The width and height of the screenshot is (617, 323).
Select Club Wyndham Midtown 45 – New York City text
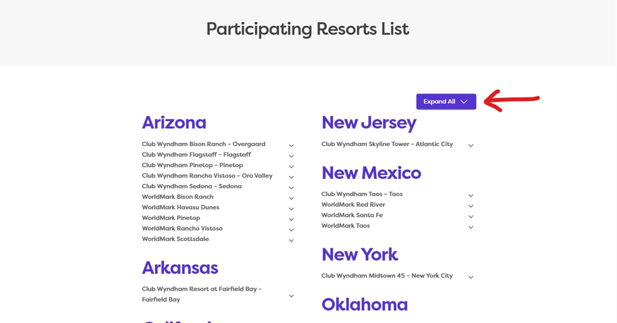coord(387,276)
